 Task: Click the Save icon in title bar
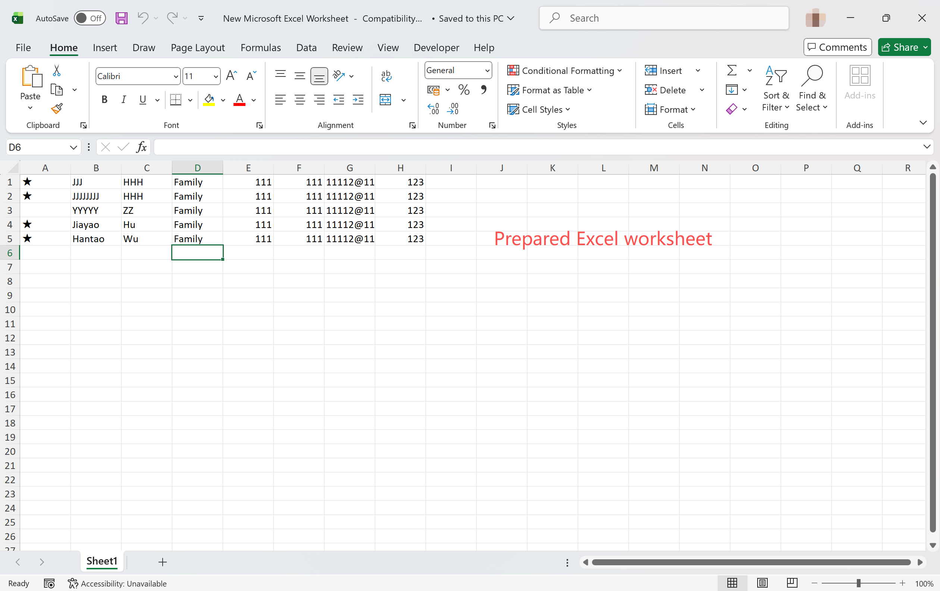pos(121,18)
